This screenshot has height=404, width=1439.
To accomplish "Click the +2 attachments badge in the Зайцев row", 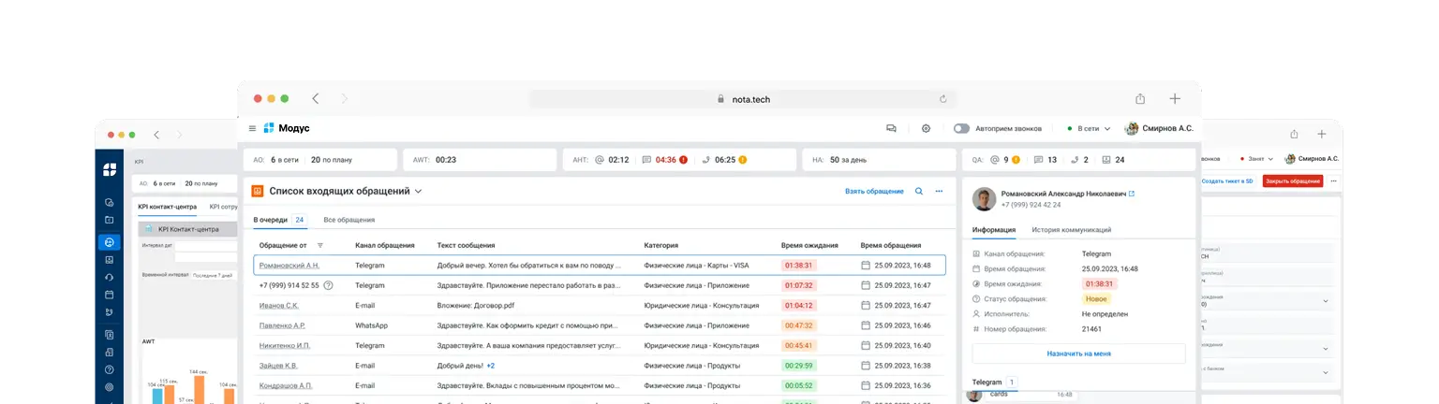I will pos(491,366).
